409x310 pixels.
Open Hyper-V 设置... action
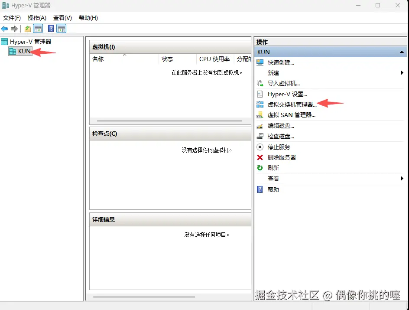[x=287, y=94]
